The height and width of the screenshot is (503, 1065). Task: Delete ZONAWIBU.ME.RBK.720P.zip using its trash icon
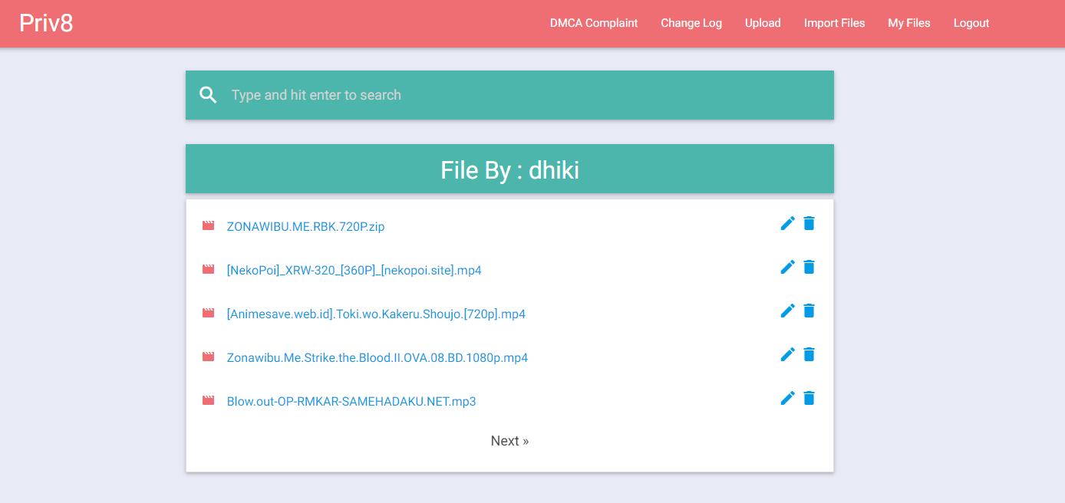(809, 223)
